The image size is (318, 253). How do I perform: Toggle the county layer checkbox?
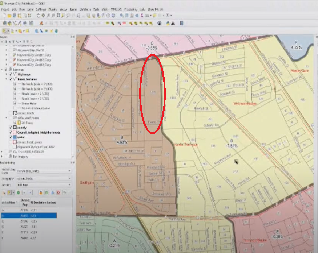coord(11,128)
